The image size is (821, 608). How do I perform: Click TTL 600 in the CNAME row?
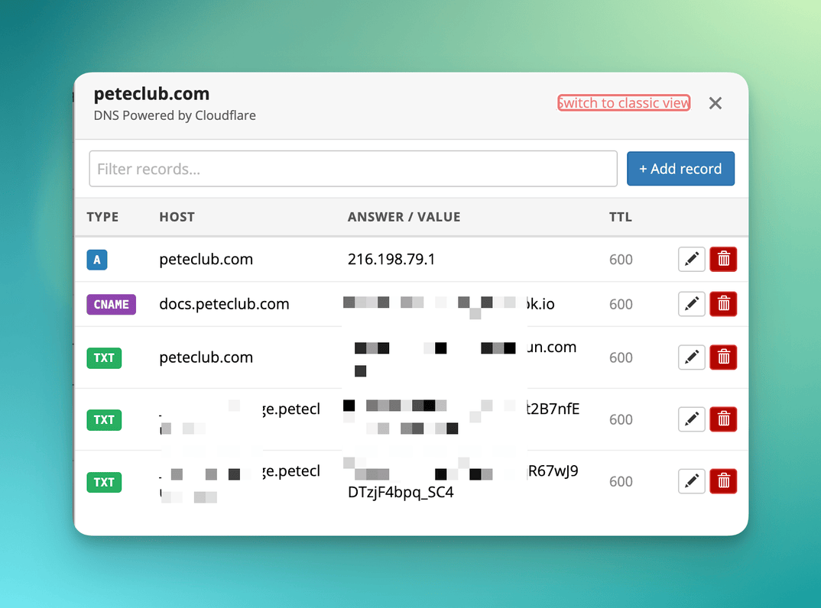click(621, 305)
